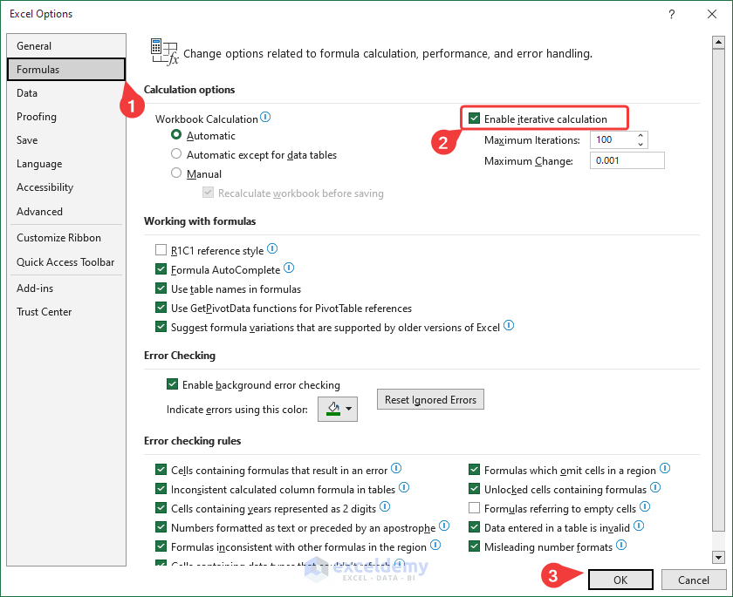This screenshot has width=733, height=597.
Task: Click info icon after Suggest formula variations
Action: [x=509, y=325]
